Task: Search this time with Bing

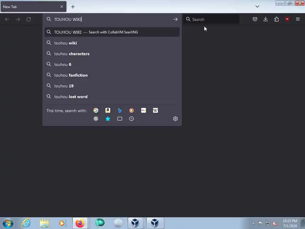Action: (x=120, y=110)
